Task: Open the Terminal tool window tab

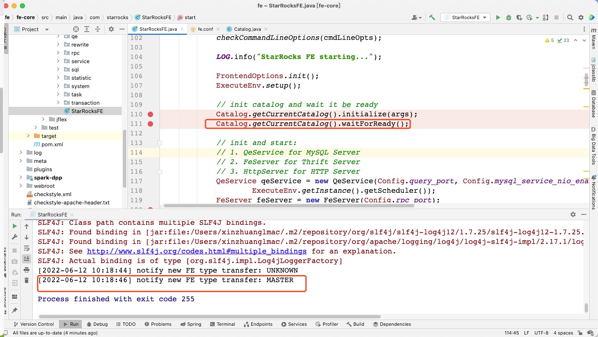Action: point(222,324)
